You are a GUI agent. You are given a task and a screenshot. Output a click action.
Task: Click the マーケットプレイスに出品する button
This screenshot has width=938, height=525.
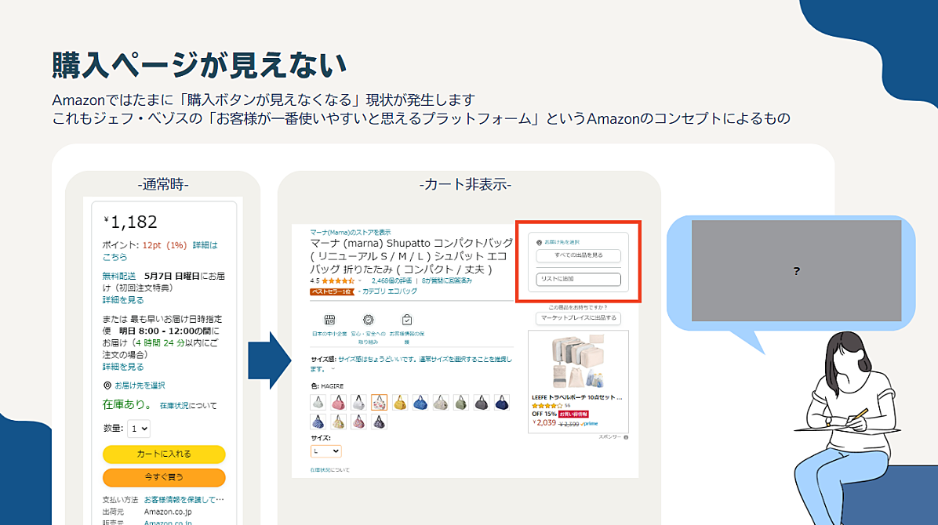tap(579, 318)
